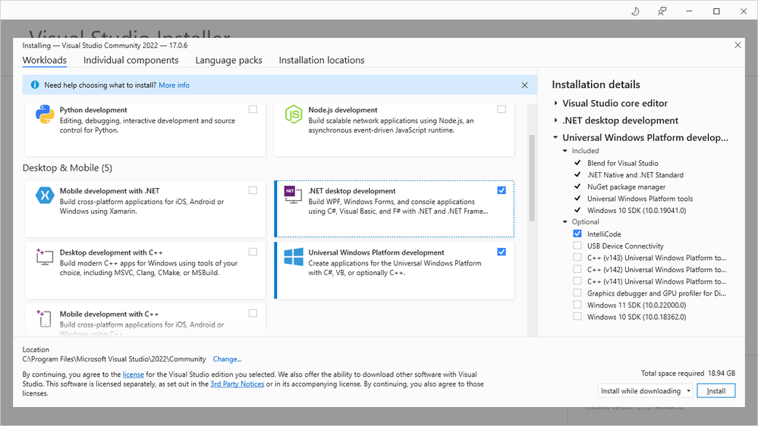
Task: Check Mobile development with C++ checkbox
Action: coord(253,314)
